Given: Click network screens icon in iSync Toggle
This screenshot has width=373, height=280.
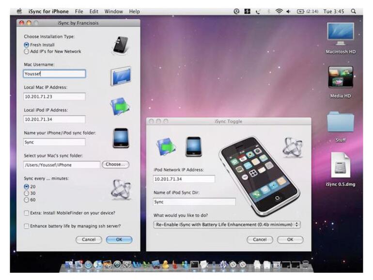Looking at the screenshot, I should pos(166,147).
